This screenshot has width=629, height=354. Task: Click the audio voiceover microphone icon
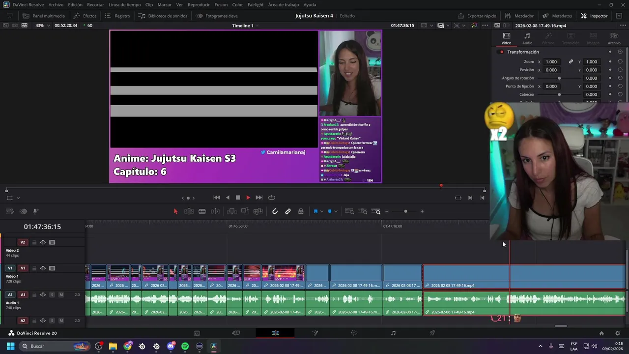tap(36, 211)
